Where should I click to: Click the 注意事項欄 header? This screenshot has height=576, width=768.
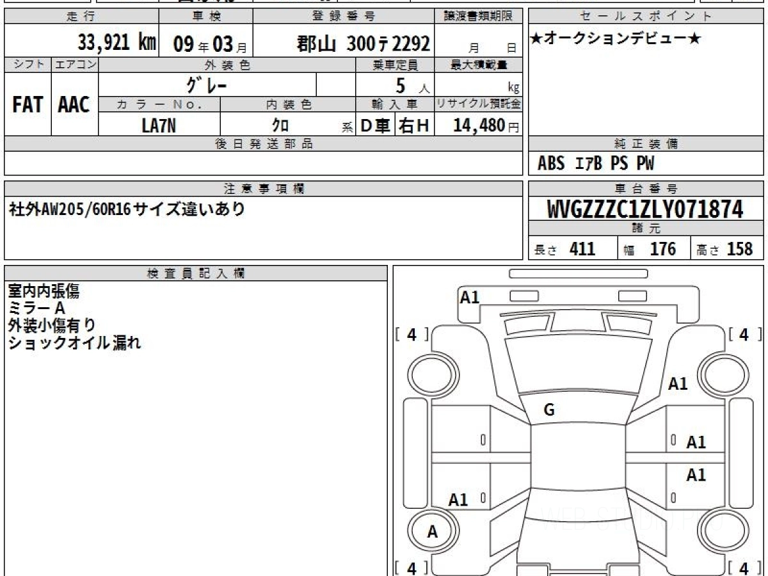(263, 189)
